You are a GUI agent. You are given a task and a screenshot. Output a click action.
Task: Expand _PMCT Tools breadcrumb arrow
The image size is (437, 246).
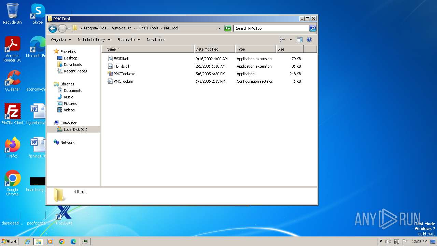[161, 28]
